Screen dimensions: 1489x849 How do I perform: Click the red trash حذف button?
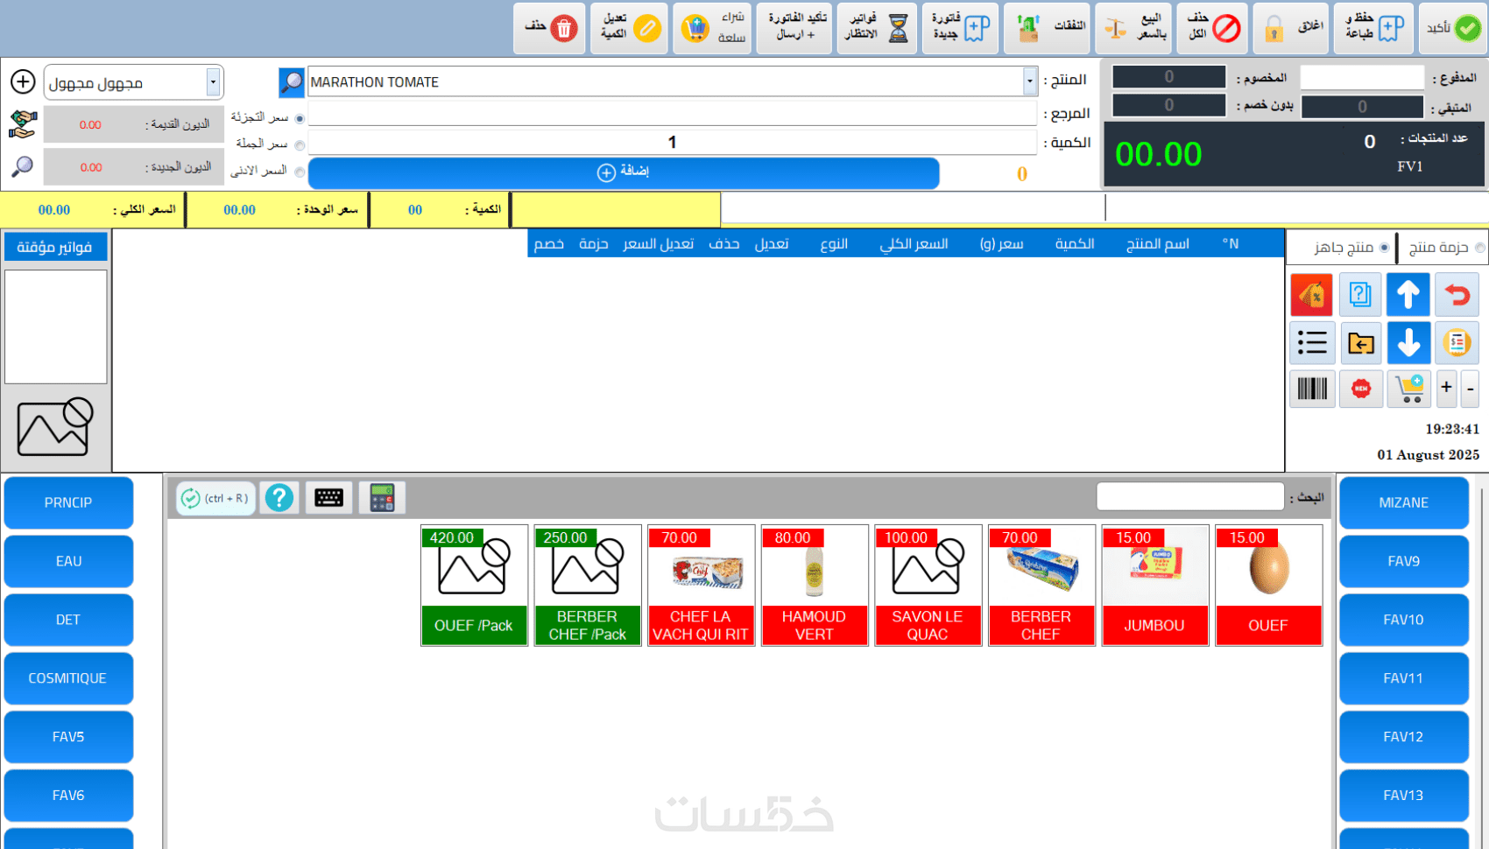click(549, 28)
